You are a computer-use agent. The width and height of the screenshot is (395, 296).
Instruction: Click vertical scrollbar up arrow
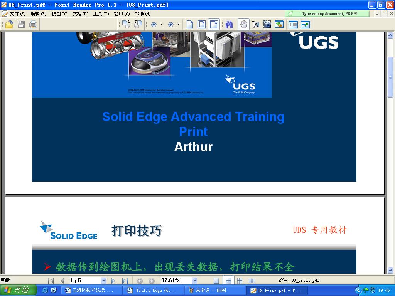[x=390, y=35]
